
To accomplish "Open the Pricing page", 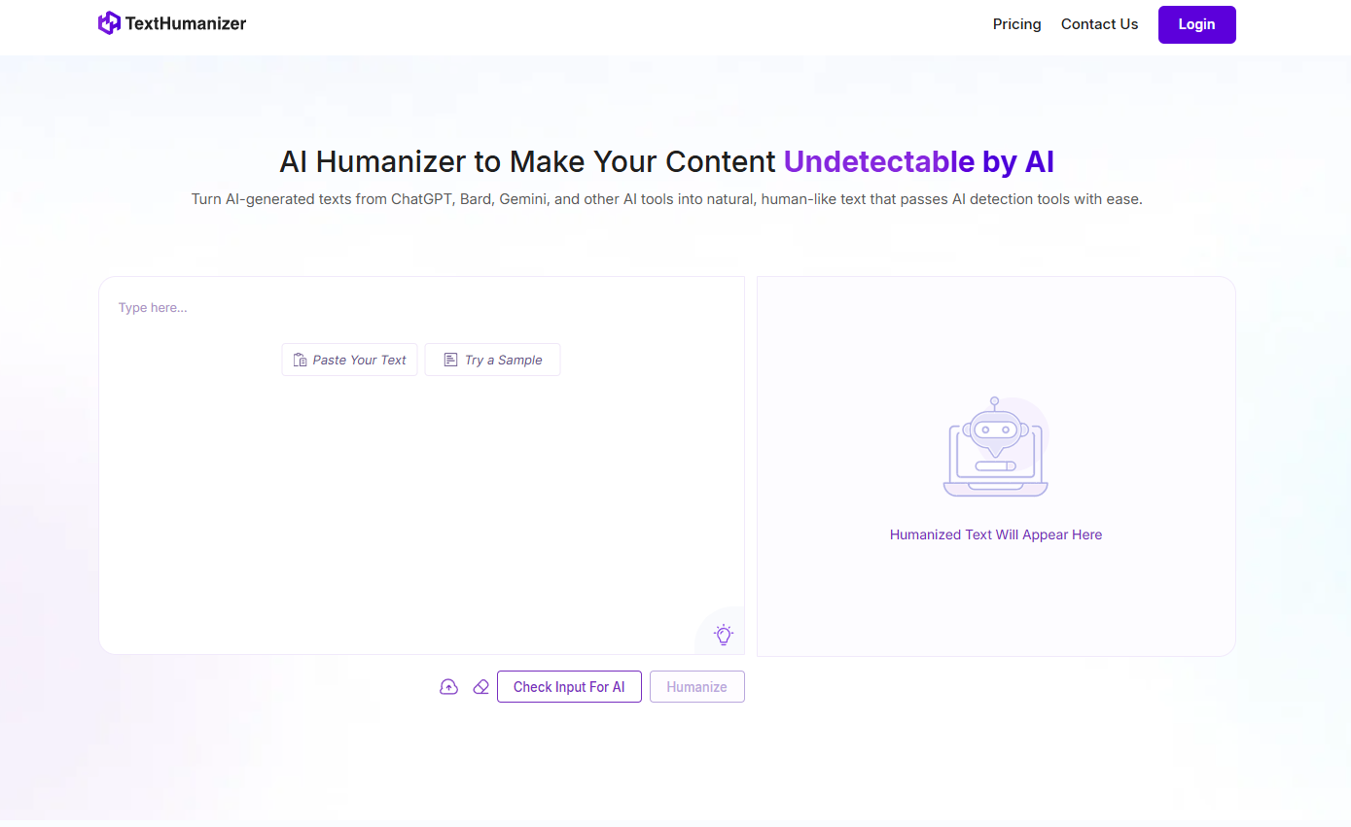I will pyautogui.click(x=1016, y=24).
